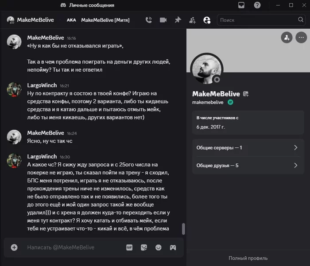310x266 pixels.
Task: Open the attachment plus menu
Action: (14, 247)
